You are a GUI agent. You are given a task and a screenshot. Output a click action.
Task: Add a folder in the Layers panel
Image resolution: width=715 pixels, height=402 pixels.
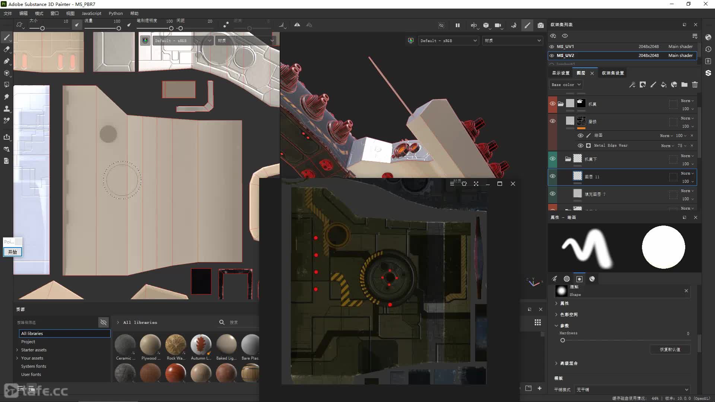(x=684, y=84)
